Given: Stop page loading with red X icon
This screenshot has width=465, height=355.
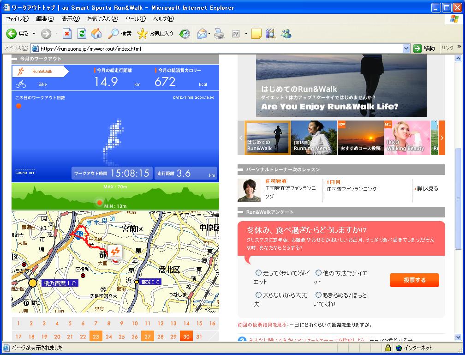Looking at the screenshot, I should (67, 34).
